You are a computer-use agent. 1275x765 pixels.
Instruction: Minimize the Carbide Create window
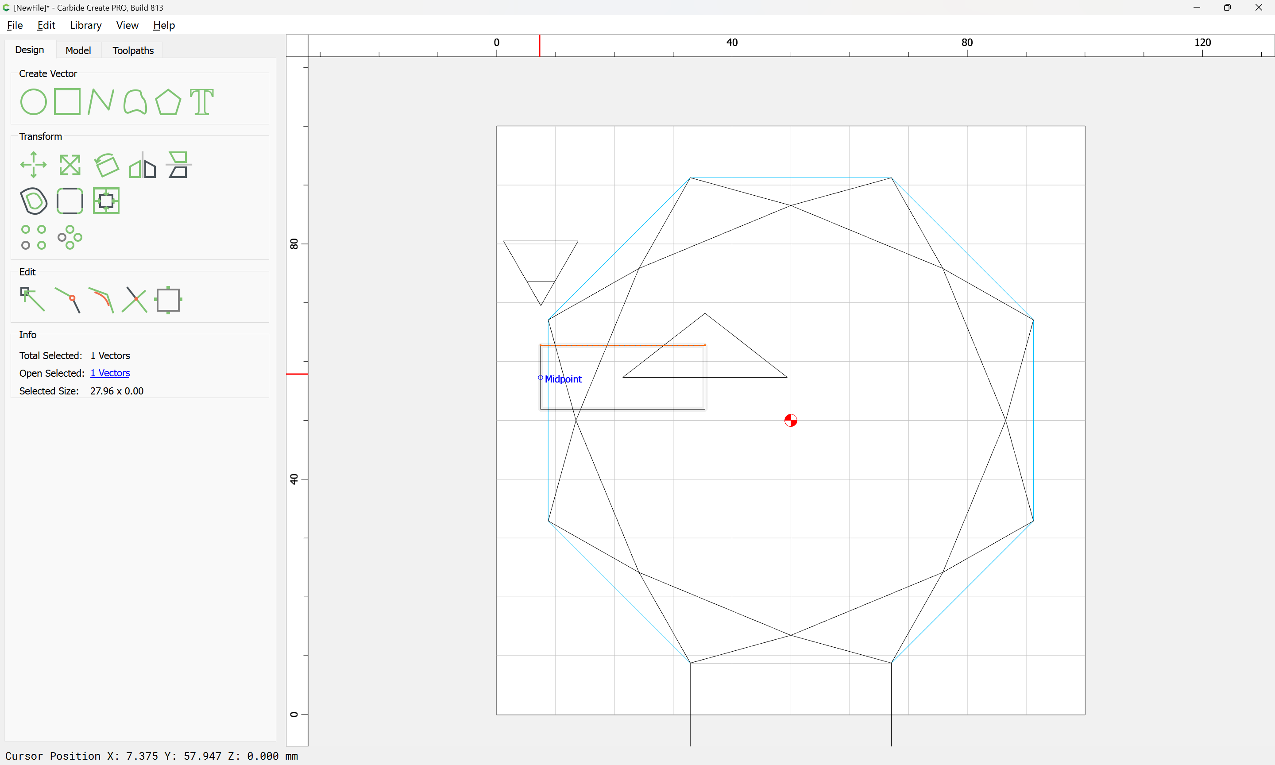[1197, 7]
